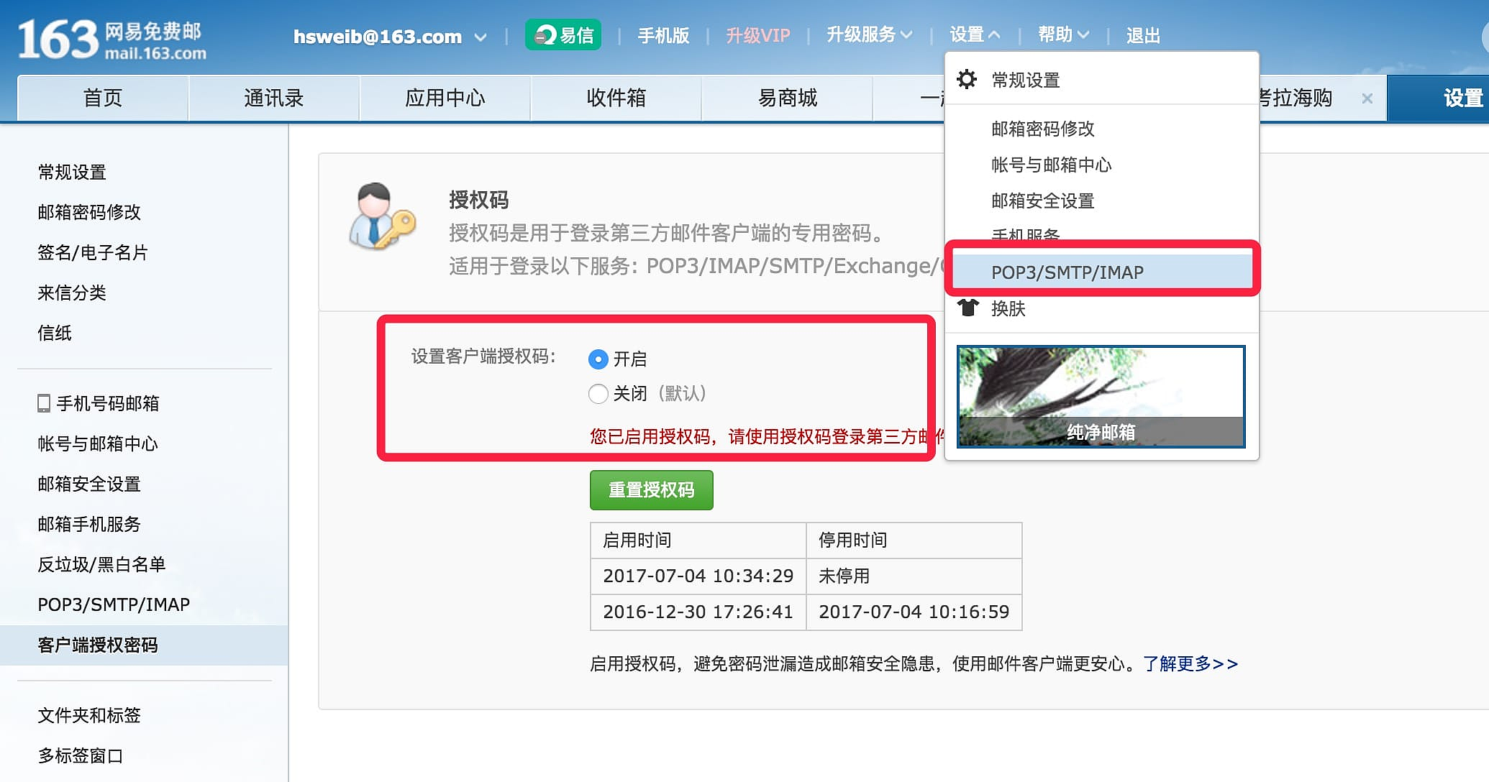This screenshot has width=1489, height=782.
Task: Click the gear icon beside 常规设置
Action: tap(967, 79)
